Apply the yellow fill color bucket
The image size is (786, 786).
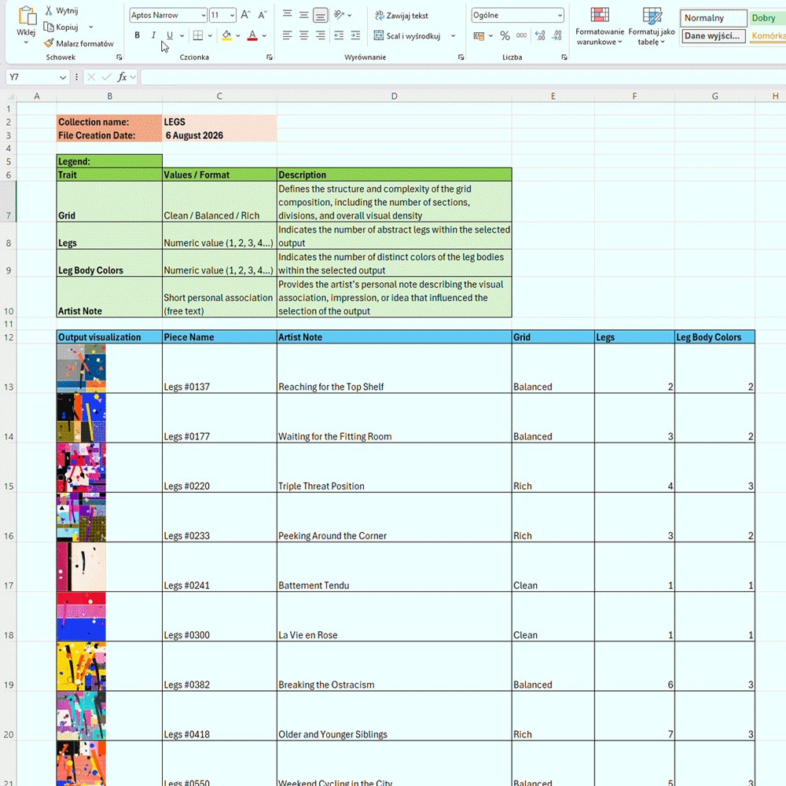[227, 35]
